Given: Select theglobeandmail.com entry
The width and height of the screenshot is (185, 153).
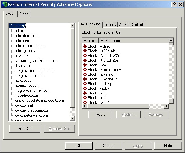Looking at the screenshot, I should click(x=32, y=90).
